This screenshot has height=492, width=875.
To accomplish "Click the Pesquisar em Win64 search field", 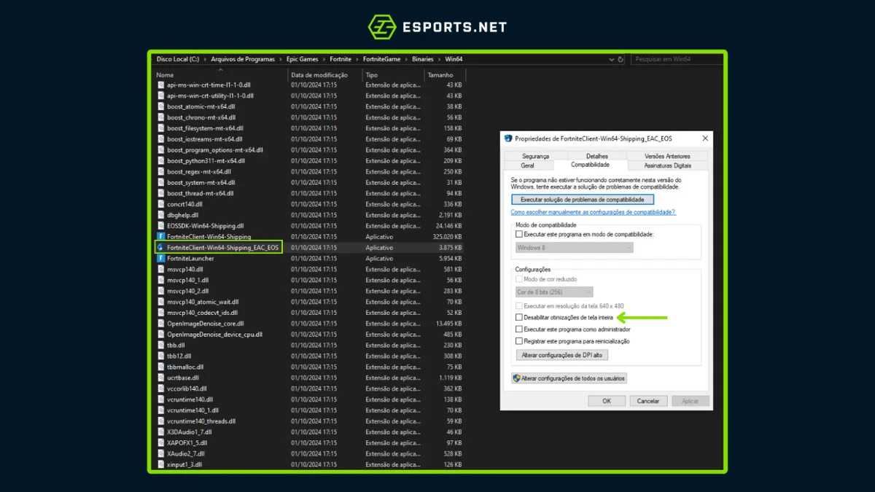I will [x=674, y=59].
